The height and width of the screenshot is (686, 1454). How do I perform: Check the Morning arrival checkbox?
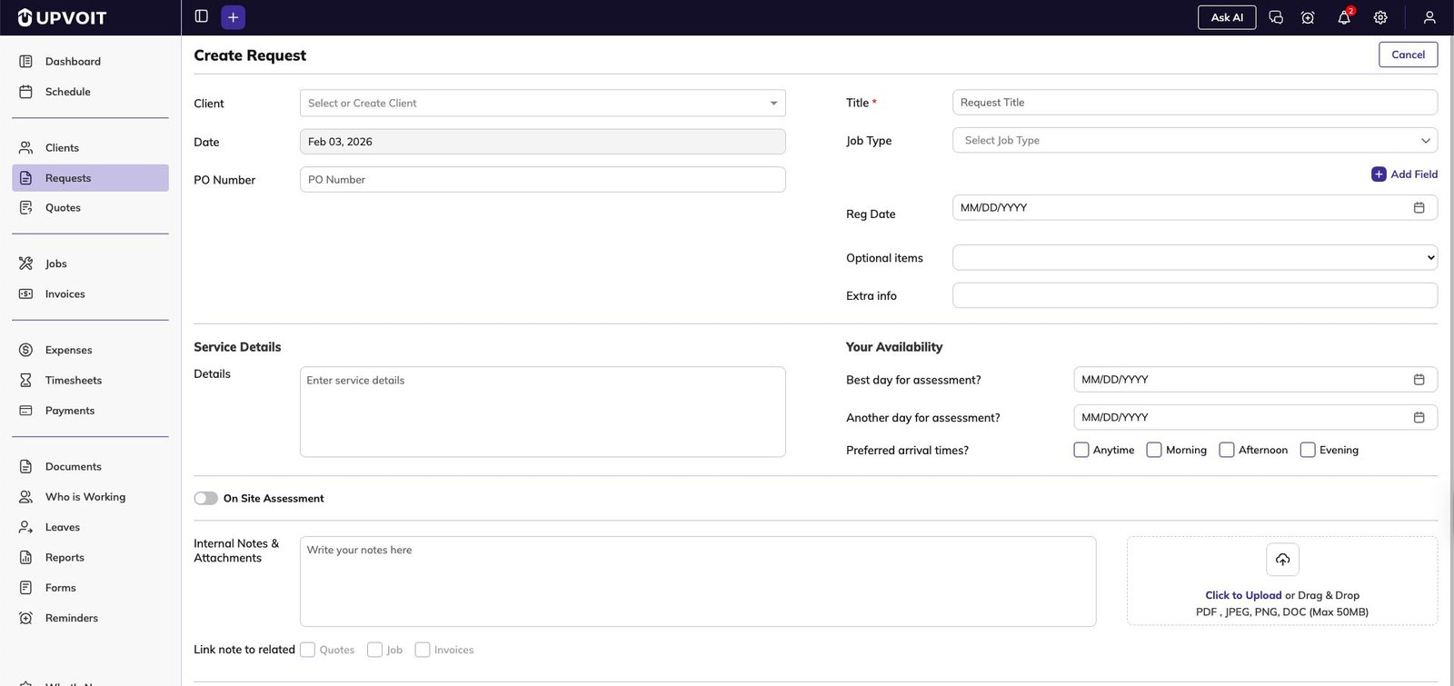click(x=1154, y=450)
